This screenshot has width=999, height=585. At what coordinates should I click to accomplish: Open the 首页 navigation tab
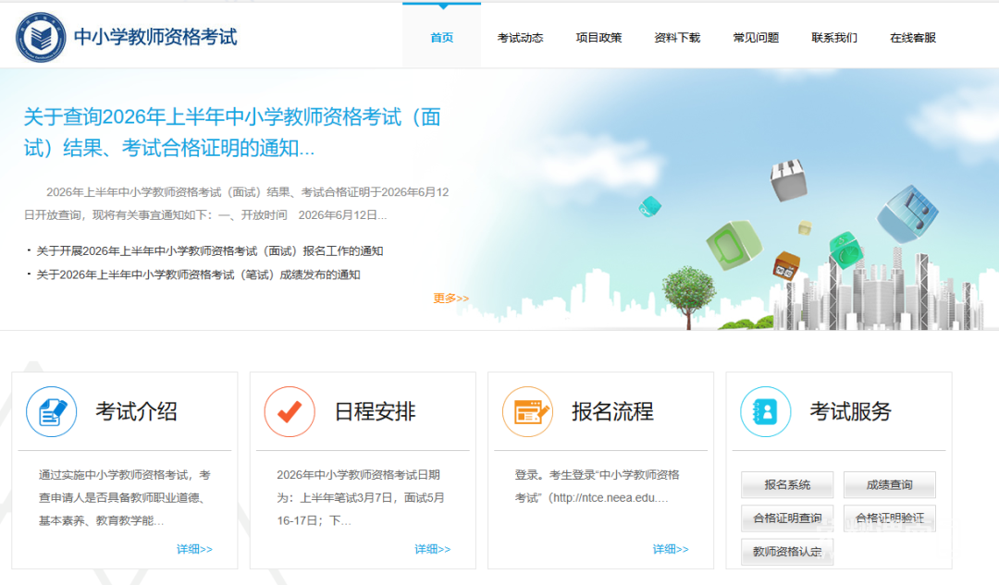pyautogui.click(x=441, y=38)
